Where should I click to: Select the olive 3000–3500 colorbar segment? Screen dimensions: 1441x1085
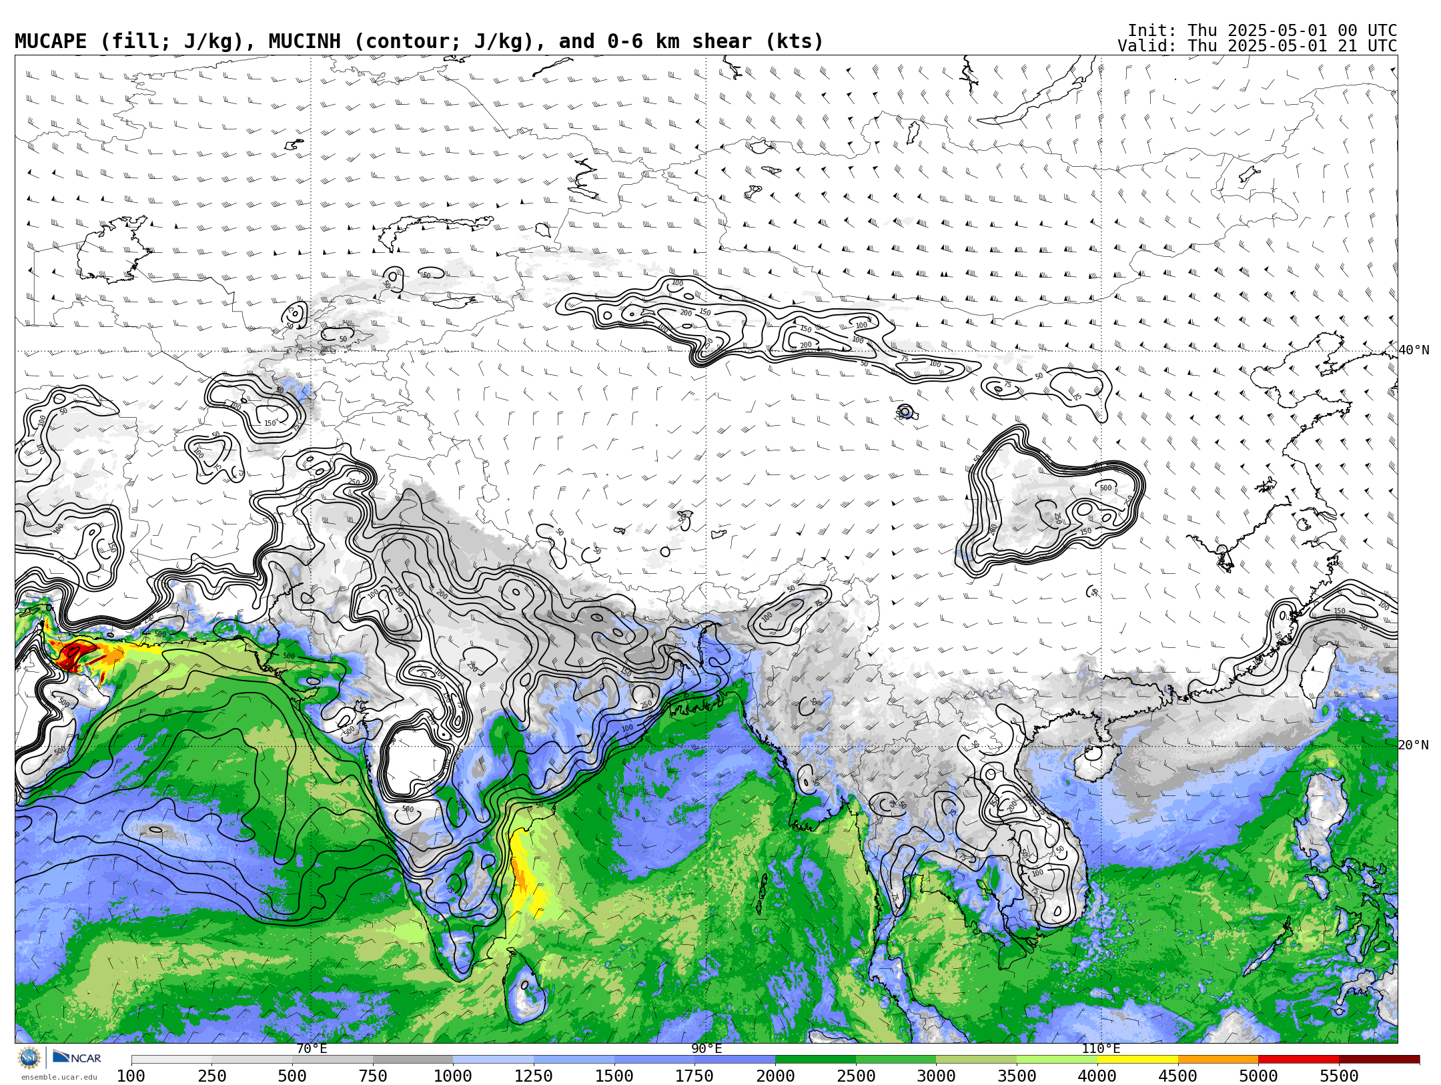(x=976, y=1060)
